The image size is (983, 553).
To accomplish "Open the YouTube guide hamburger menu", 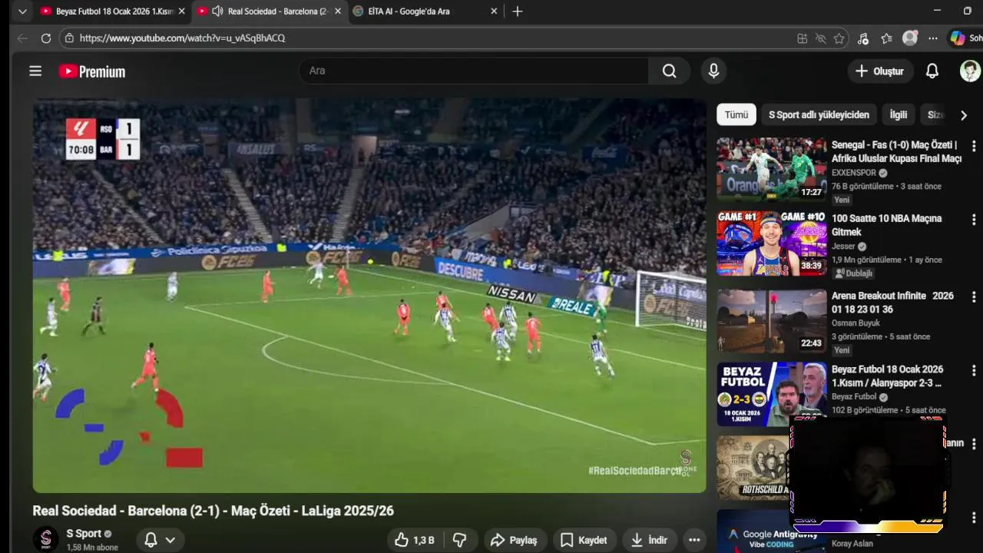I will click(x=35, y=71).
